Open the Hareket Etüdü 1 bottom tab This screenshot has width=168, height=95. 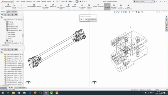pos(20,88)
